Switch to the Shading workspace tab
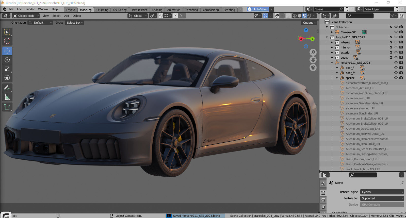Image resolution: width=406 pixels, height=218 pixels. click(157, 10)
